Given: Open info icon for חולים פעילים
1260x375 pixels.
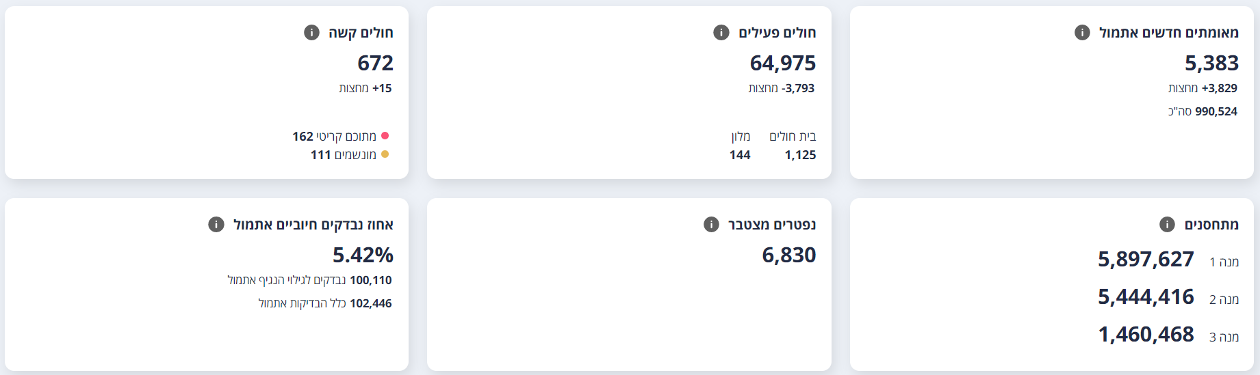Looking at the screenshot, I should [x=721, y=32].
